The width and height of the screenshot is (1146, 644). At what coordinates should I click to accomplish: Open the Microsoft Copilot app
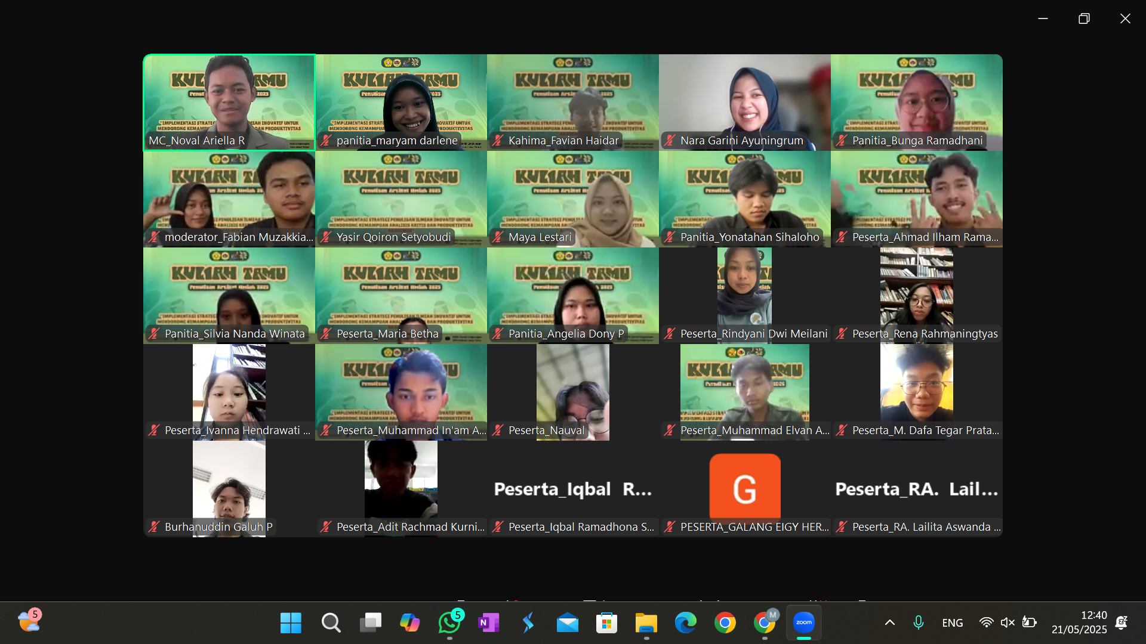409,623
